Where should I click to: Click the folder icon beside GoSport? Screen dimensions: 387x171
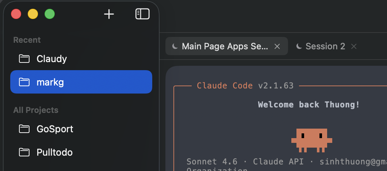[24, 129]
